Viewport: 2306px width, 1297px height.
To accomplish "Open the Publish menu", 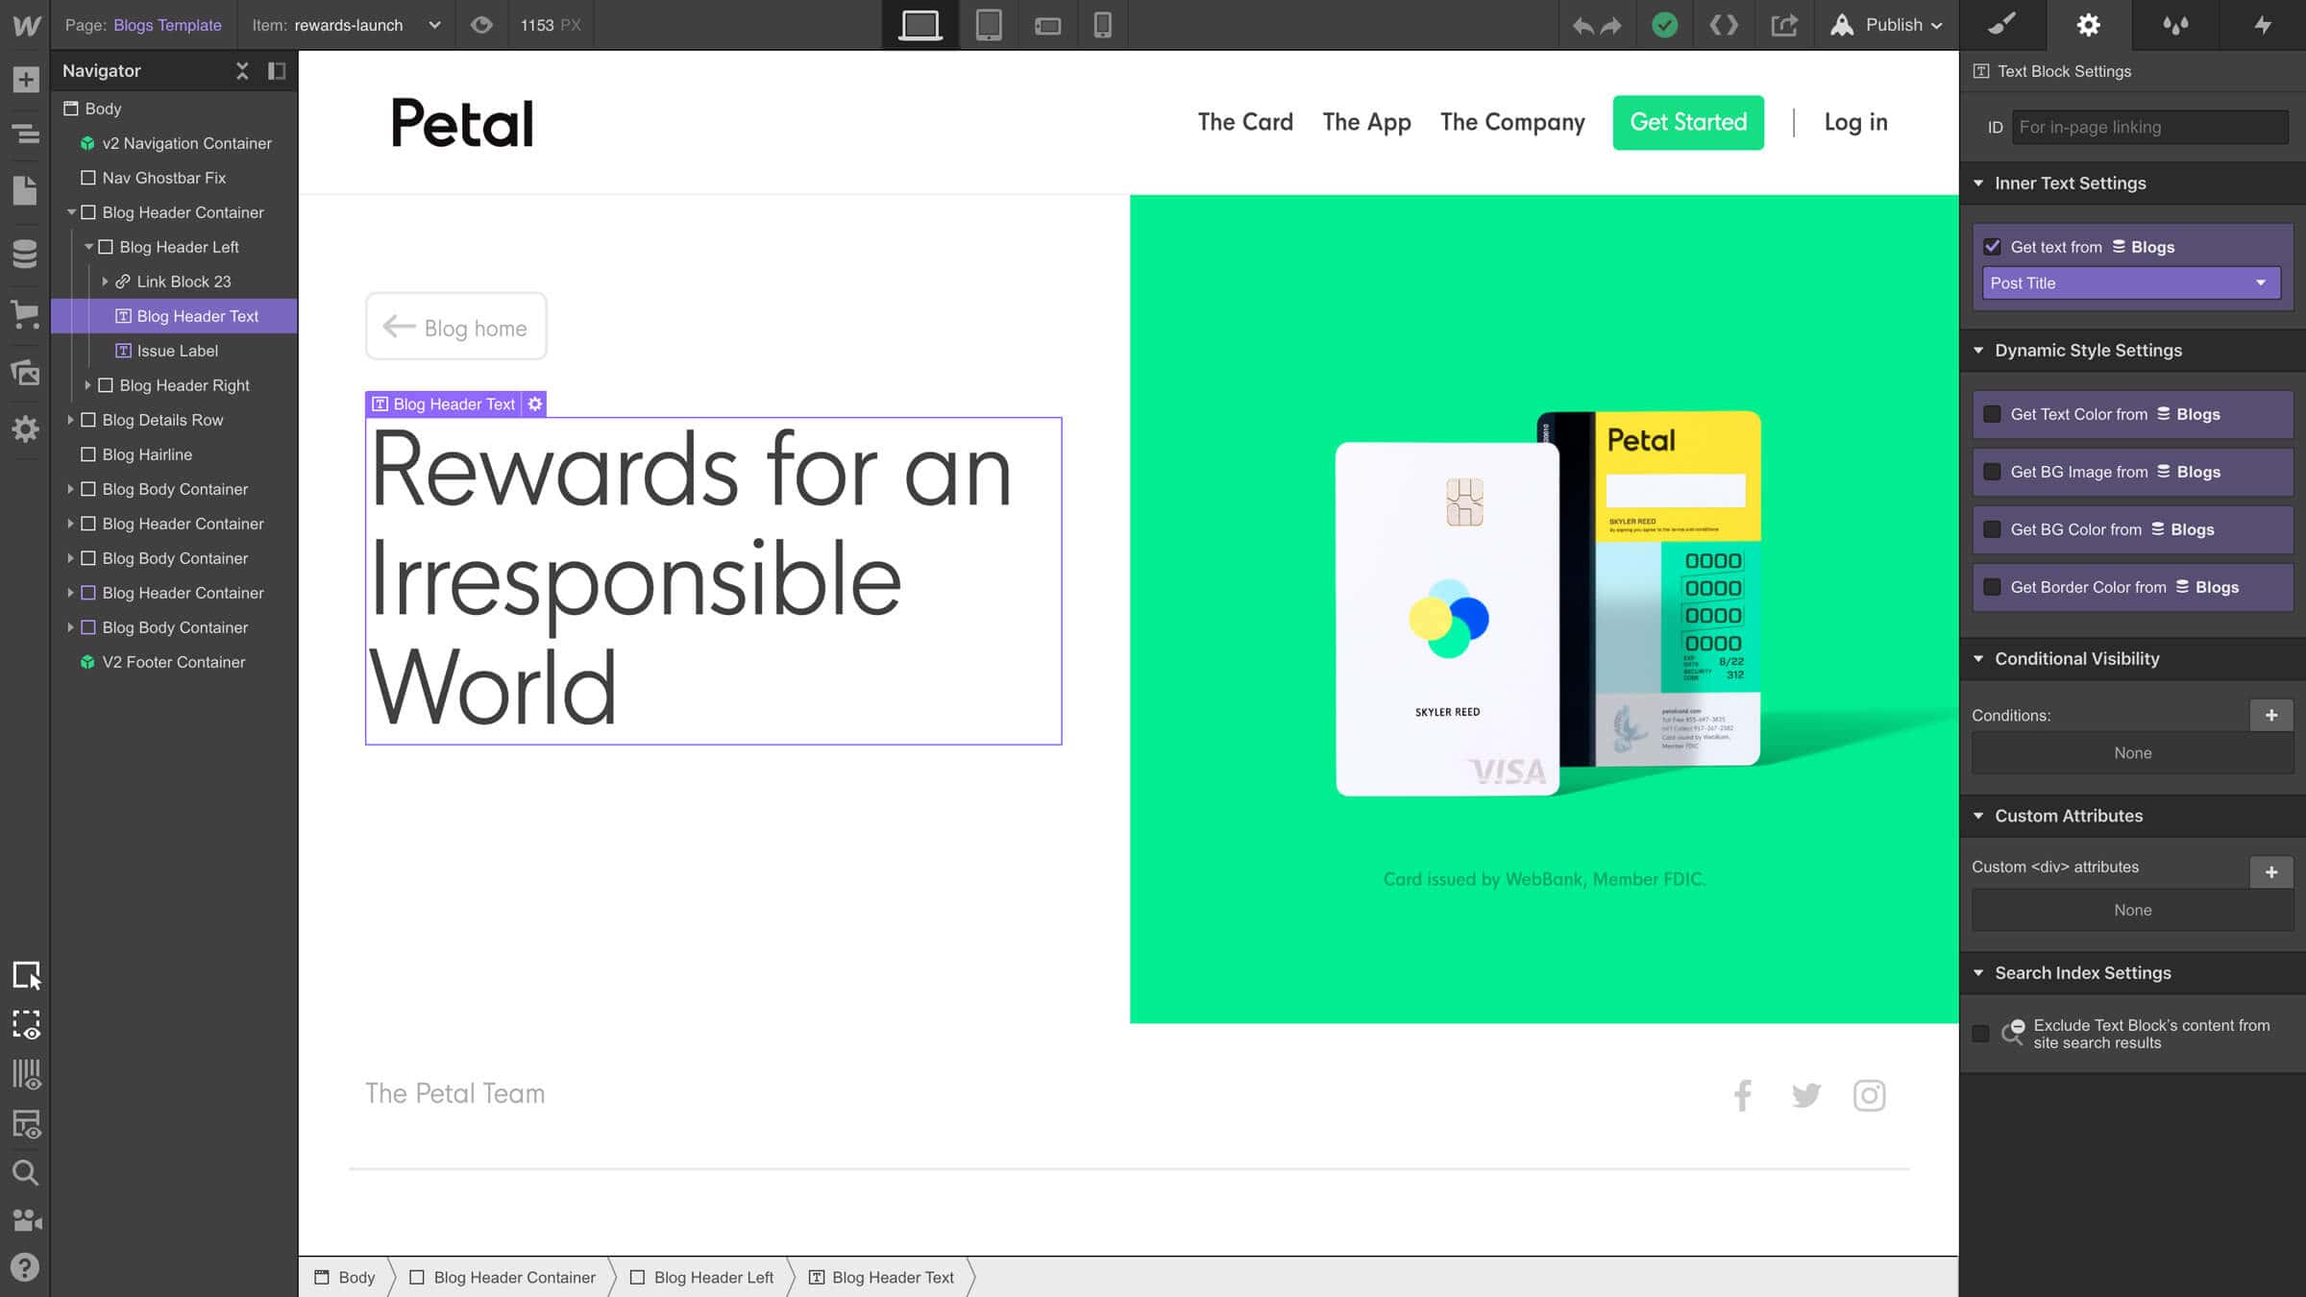I will coord(1892,25).
